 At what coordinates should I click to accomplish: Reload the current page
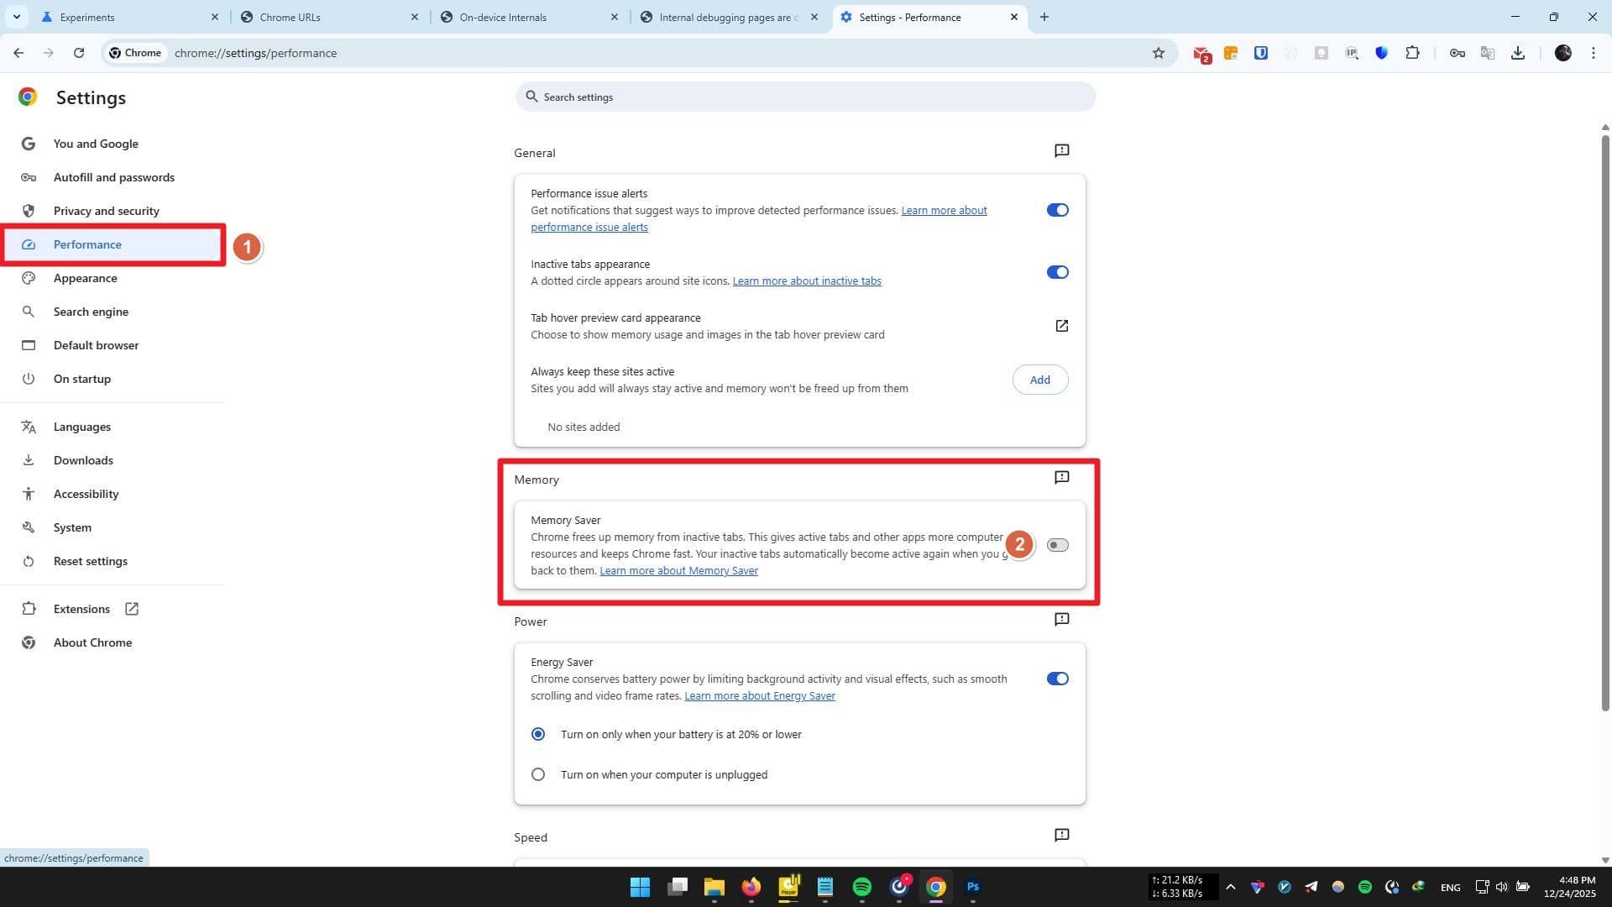coord(78,53)
